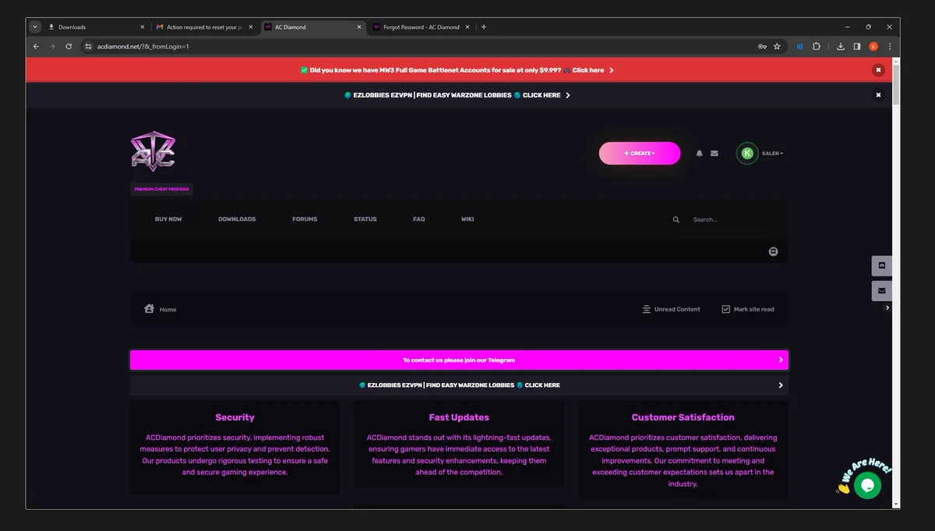935x531 pixels.
Task: Click the site Search input field
Action: tap(732, 220)
